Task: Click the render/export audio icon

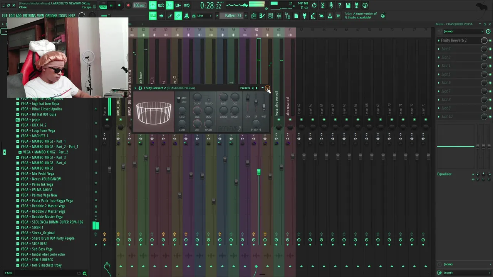Action: [x=356, y=5]
